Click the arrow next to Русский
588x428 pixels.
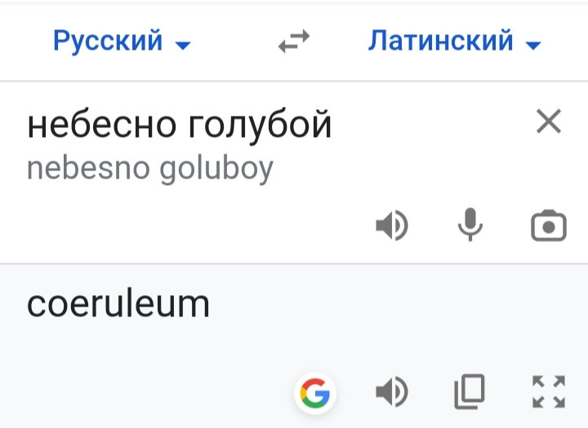[x=183, y=46]
